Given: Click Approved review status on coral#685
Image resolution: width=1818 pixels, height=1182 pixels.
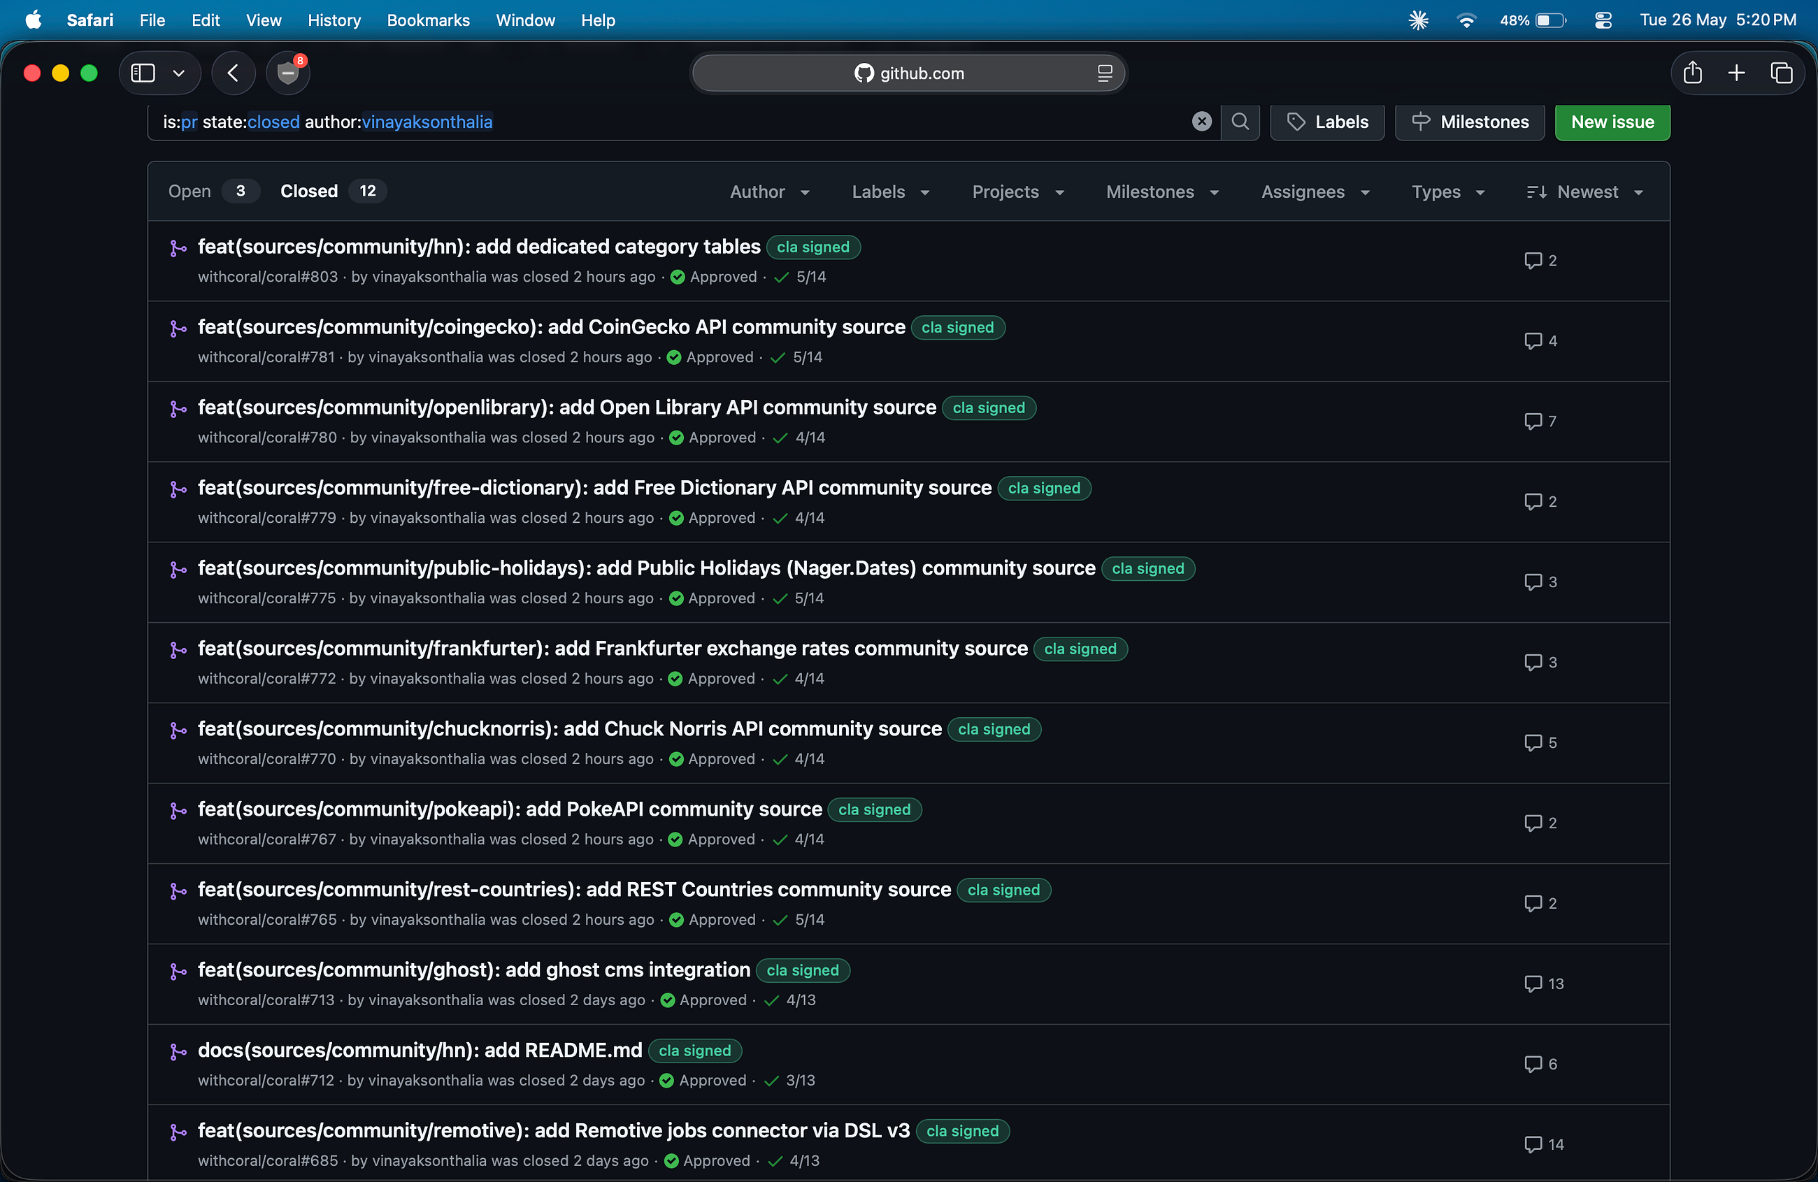Looking at the screenshot, I should pyautogui.click(x=708, y=1160).
